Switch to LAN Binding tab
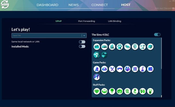 pos(115,21)
